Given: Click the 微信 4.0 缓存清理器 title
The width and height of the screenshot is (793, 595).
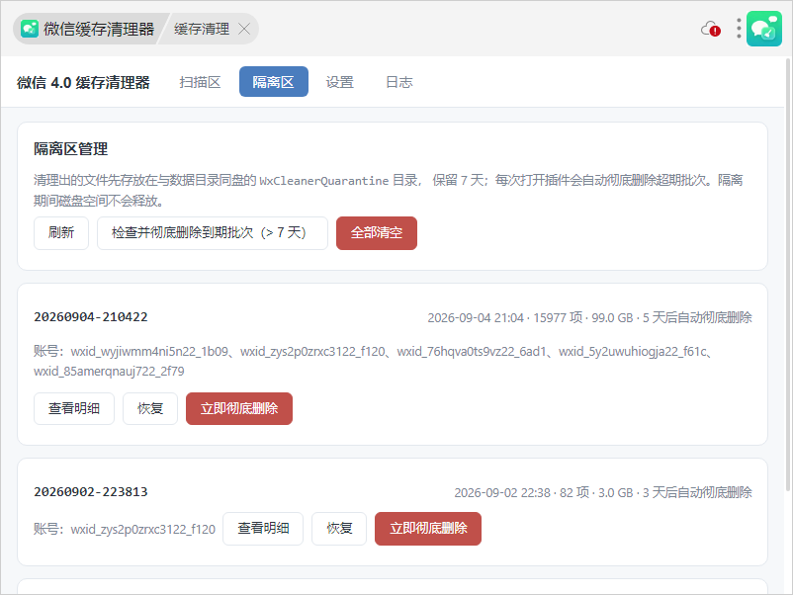Looking at the screenshot, I should coord(83,82).
